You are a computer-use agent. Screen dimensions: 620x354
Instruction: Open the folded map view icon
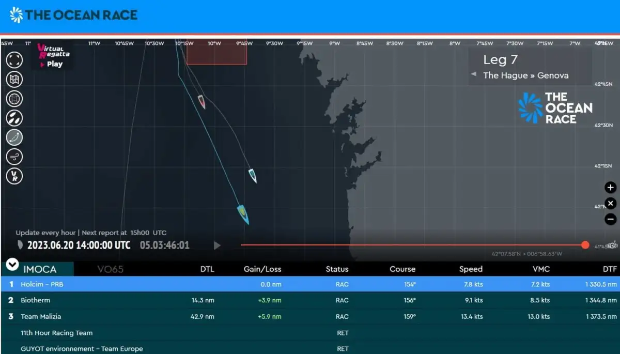click(14, 80)
